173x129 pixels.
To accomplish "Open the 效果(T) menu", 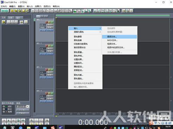I will [x=38, y=6].
